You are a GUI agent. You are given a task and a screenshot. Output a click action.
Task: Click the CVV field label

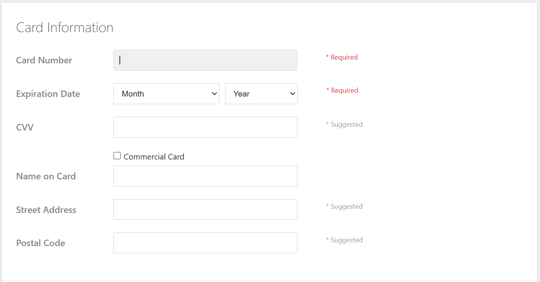[25, 127]
